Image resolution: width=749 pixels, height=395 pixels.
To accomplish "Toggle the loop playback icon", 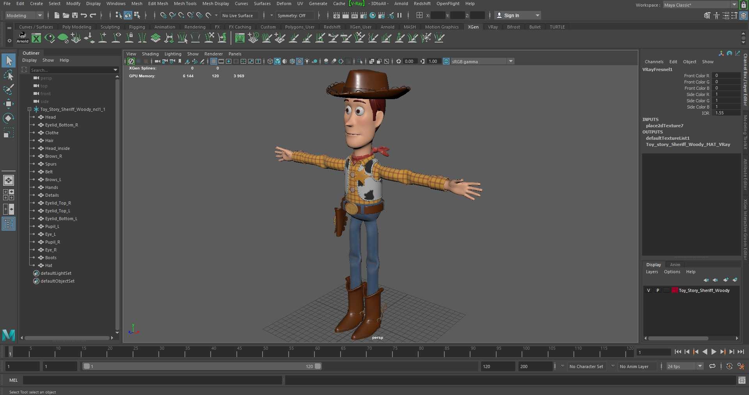I will pyautogui.click(x=712, y=366).
